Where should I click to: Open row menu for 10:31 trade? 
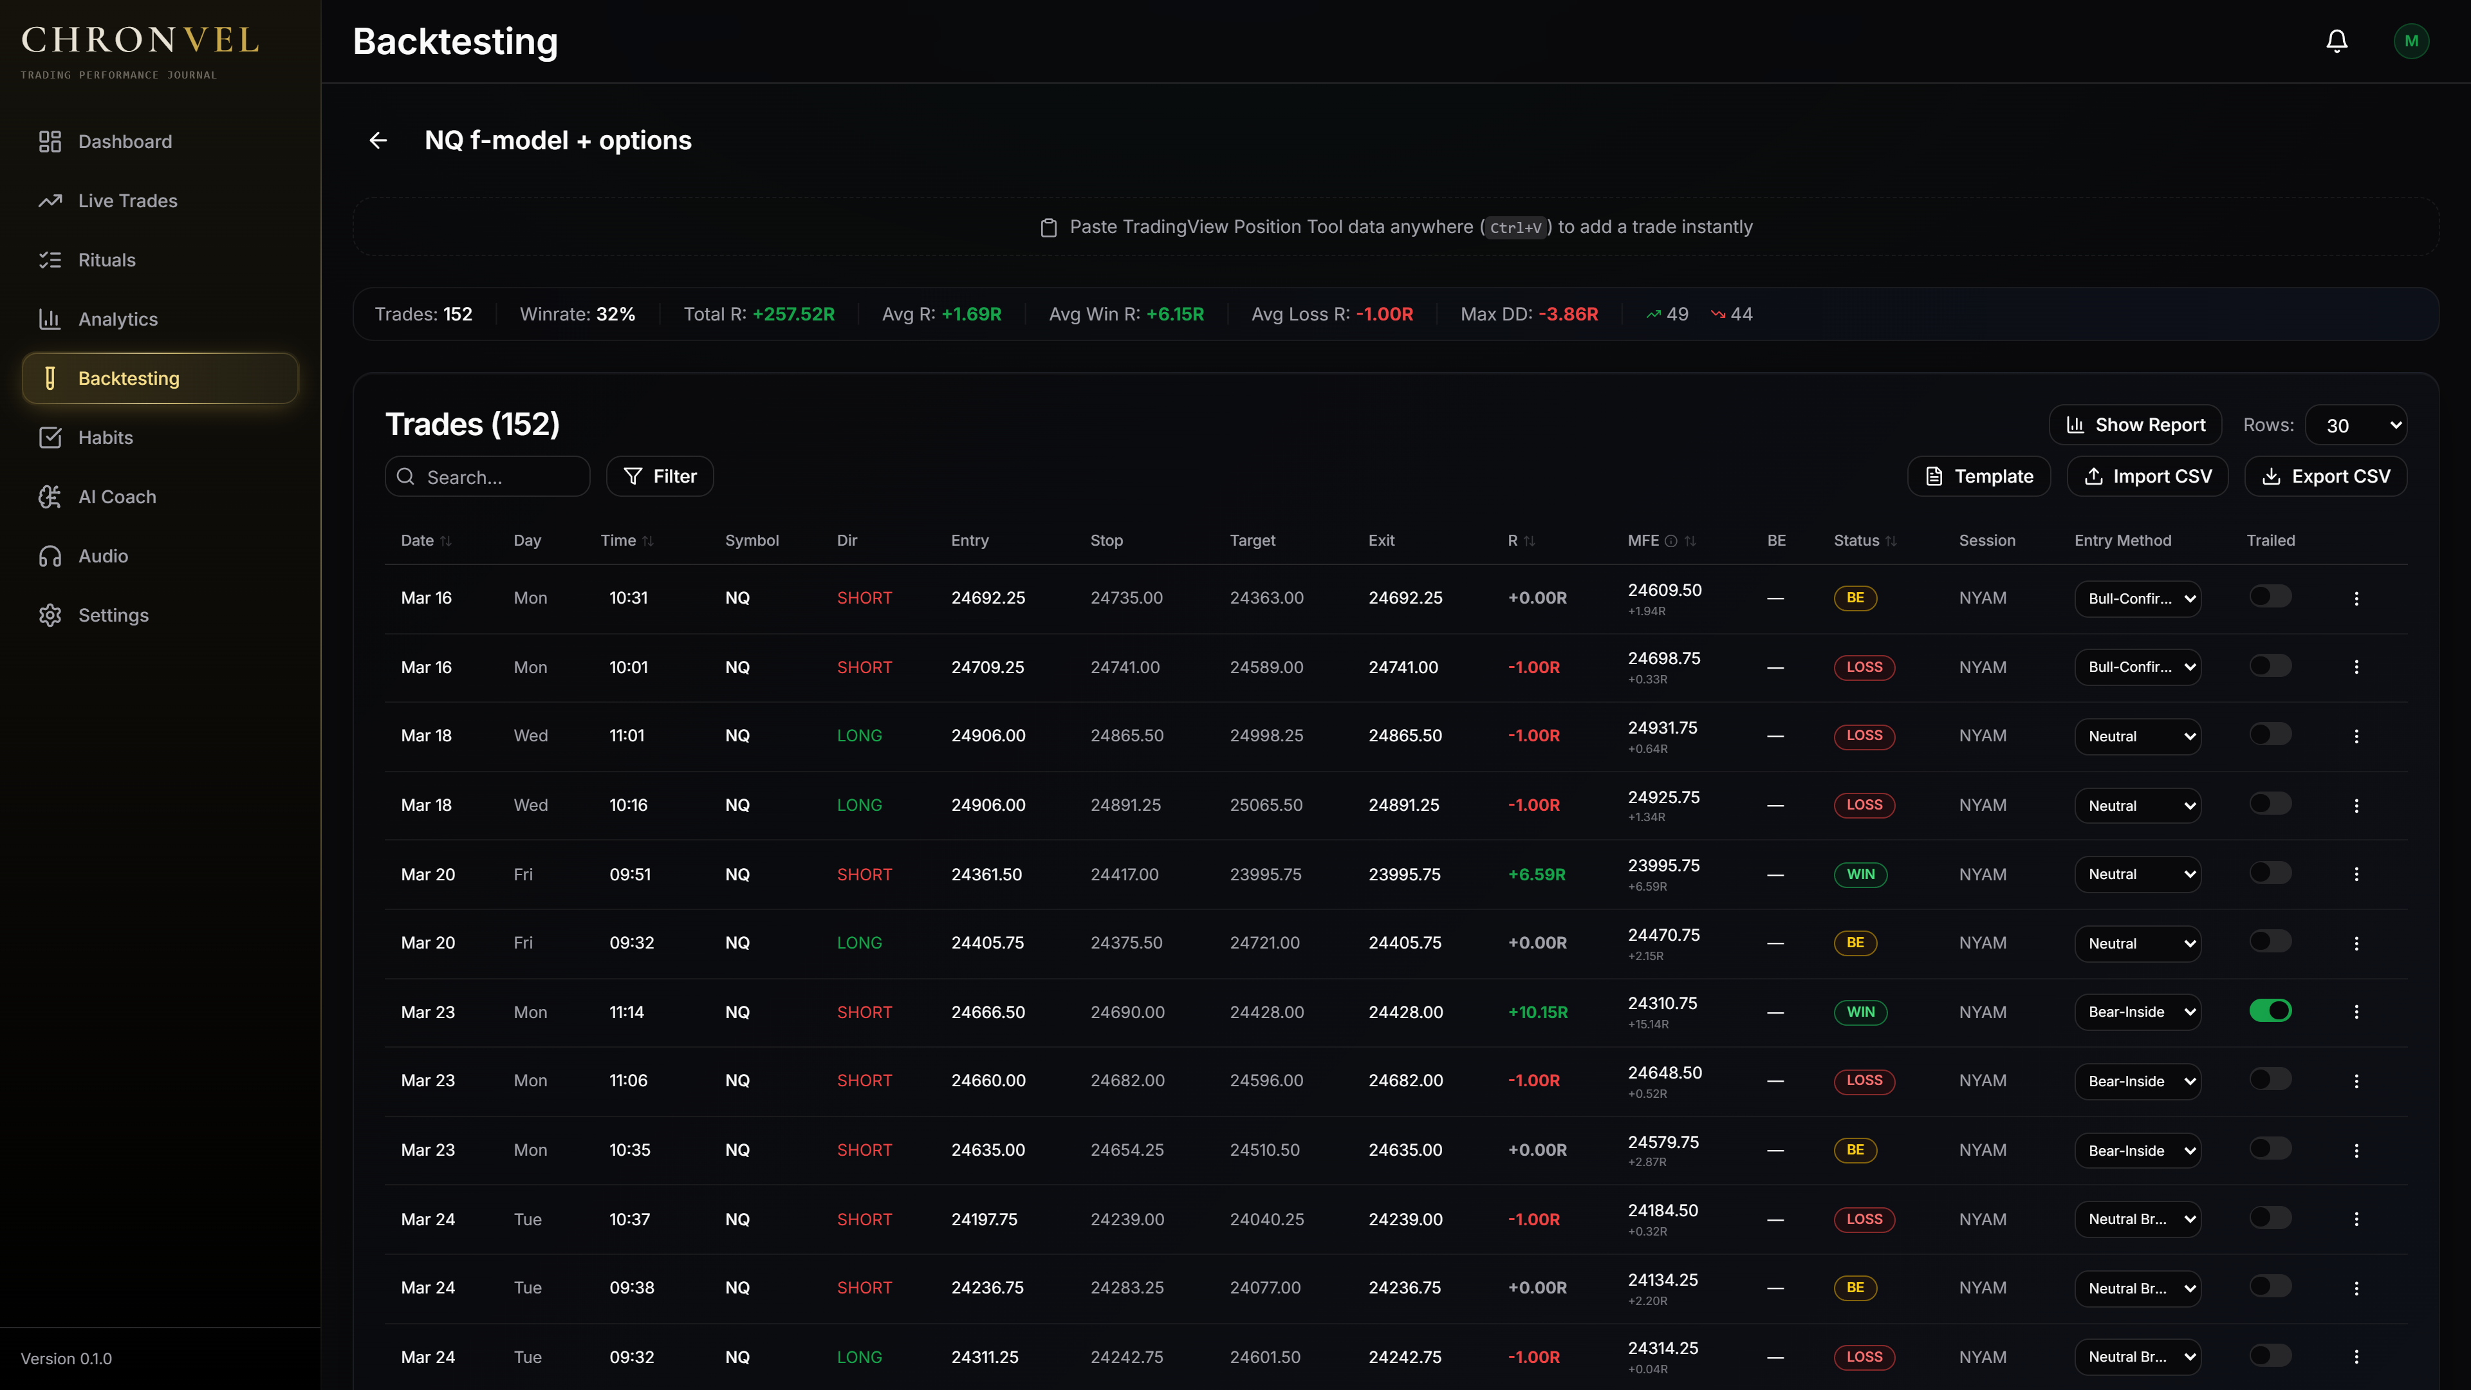pyautogui.click(x=2356, y=598)
